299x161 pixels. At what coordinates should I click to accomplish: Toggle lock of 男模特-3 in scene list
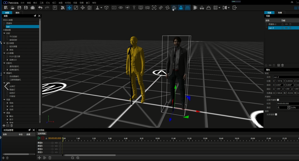coord(282,24)
